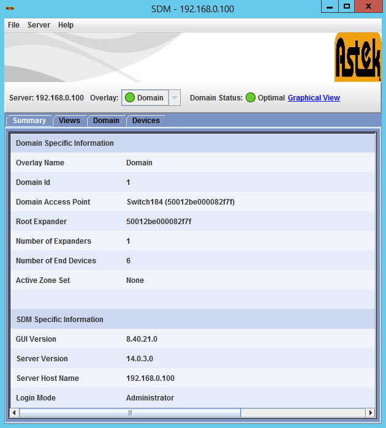This screenshot has width=386, height=428.
Task: Click the Optimal status text
Action: point(271,98)
